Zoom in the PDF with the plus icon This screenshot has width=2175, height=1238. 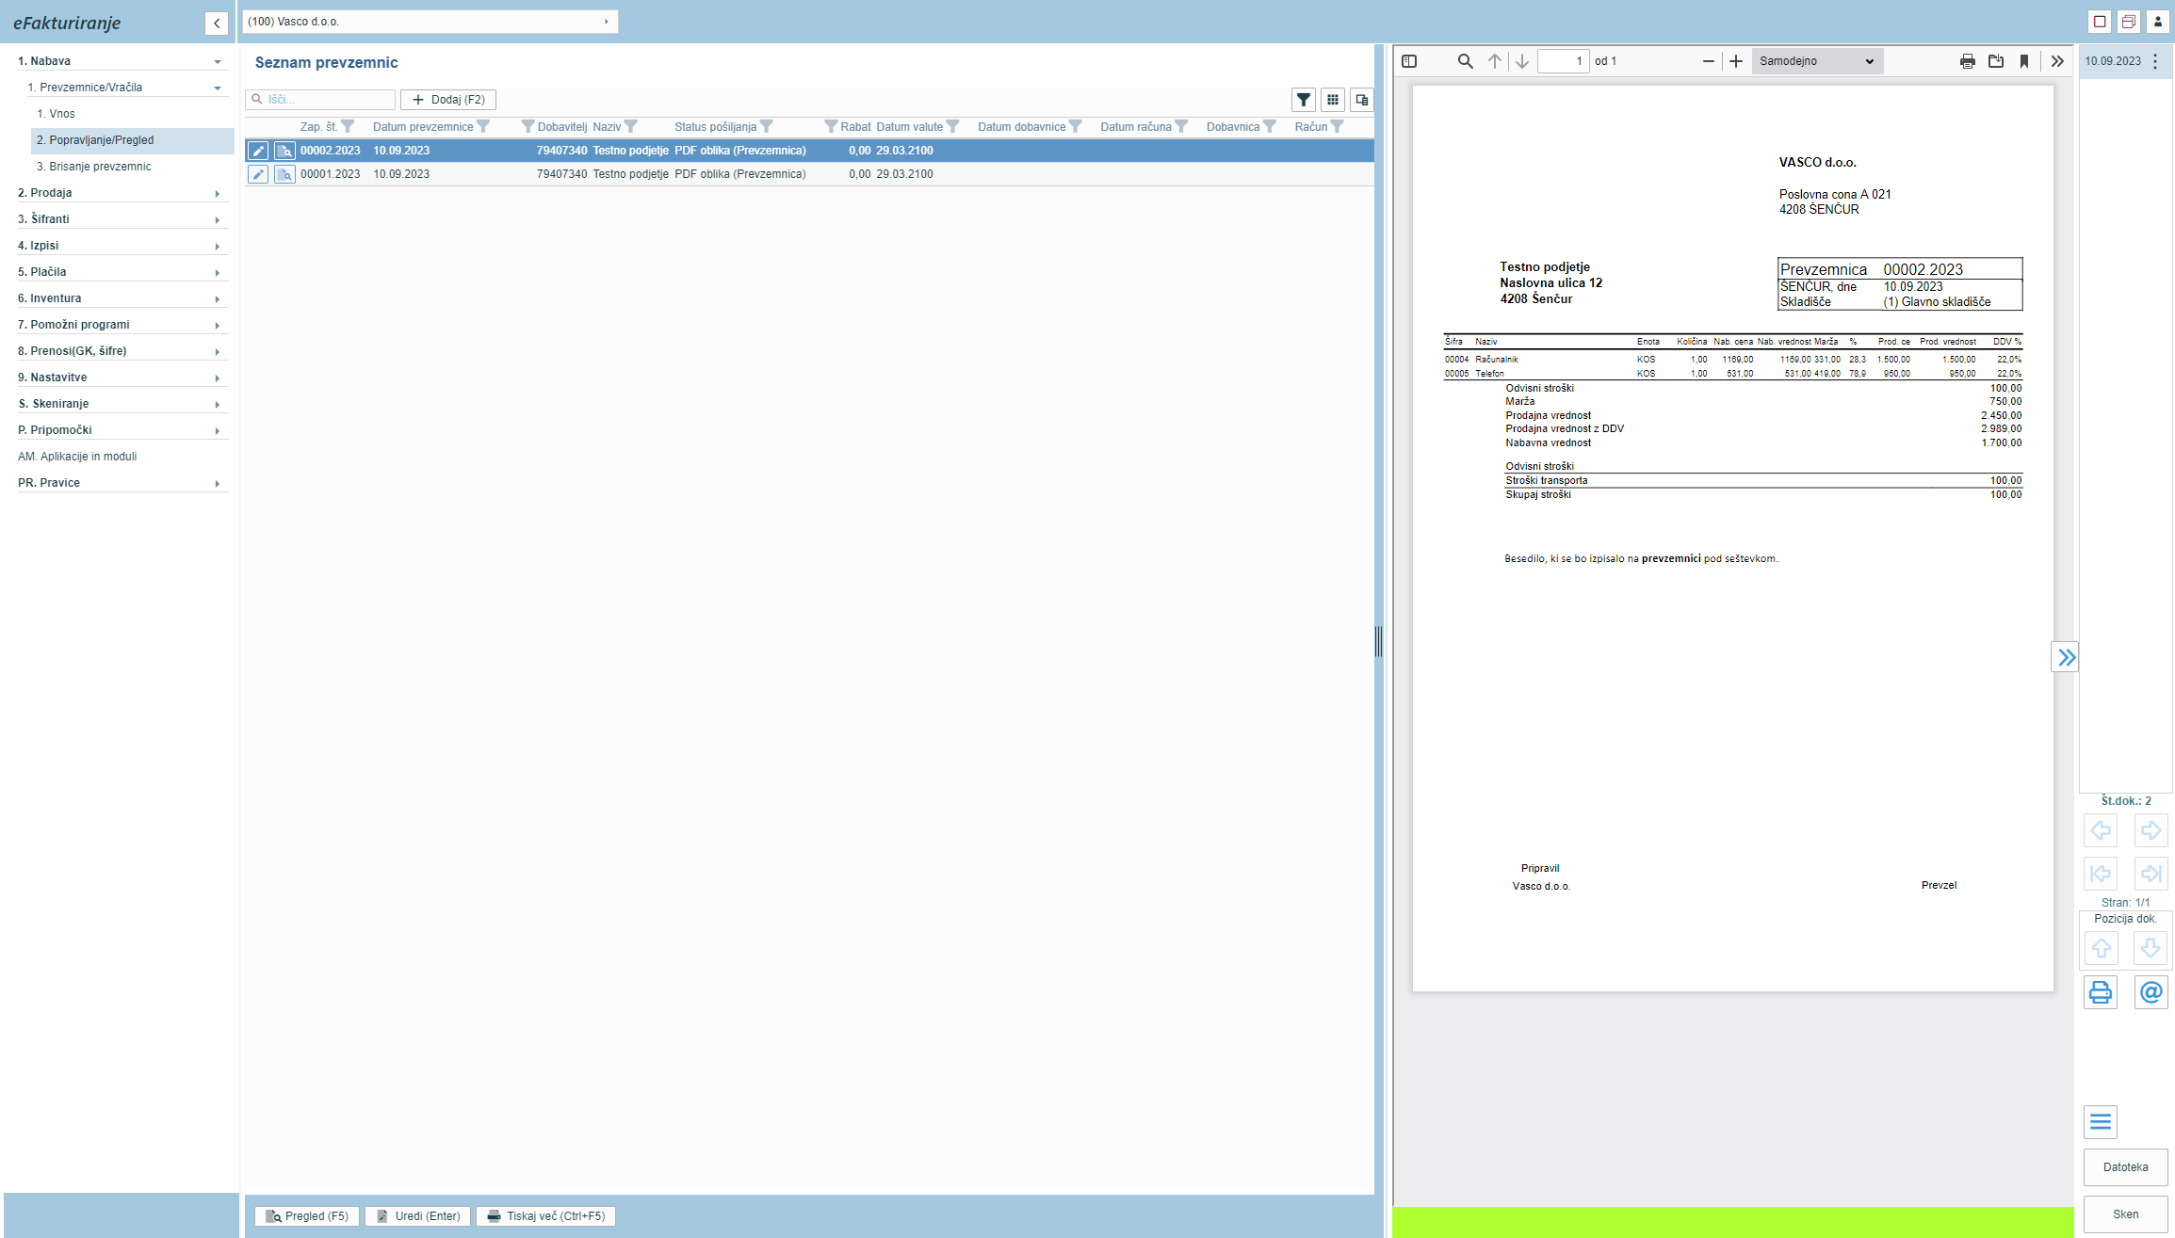pyautogui.click(x=1736, y=61)
